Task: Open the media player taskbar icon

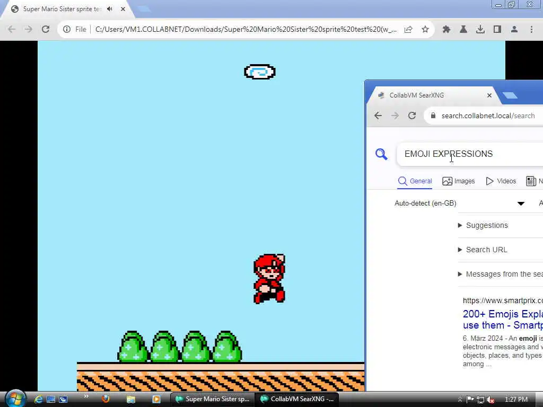Action: pyautogui.click(x=156, y=400)
